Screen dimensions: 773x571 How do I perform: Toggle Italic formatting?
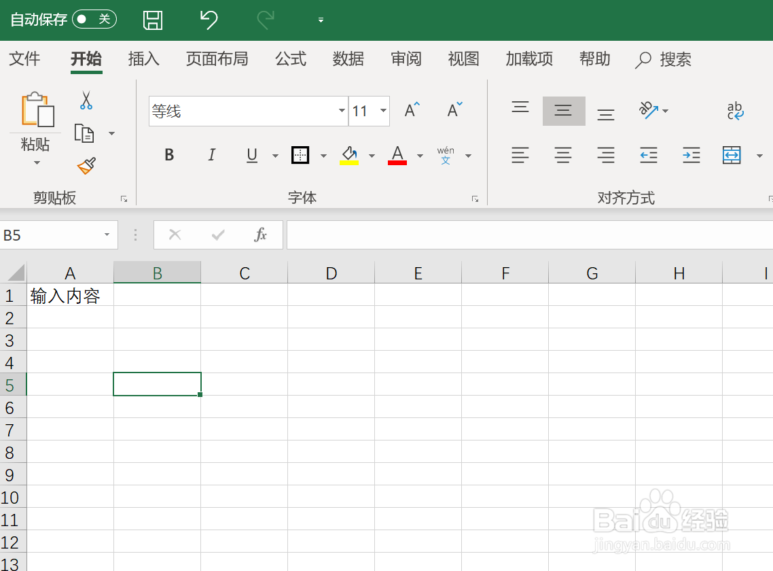(x=211, y=155)
